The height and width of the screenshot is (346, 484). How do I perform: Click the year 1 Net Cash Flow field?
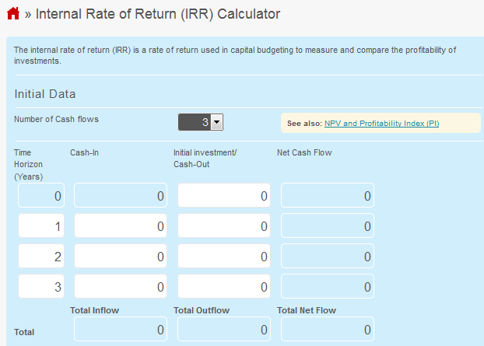click(x=328, y=225)
